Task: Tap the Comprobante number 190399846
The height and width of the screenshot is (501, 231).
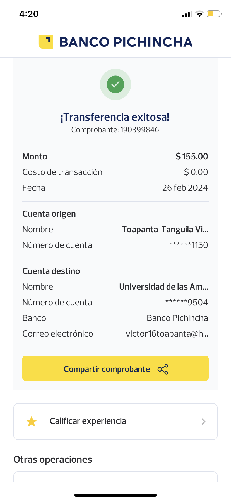Action: pyautogui.click(x=139, y=130)
